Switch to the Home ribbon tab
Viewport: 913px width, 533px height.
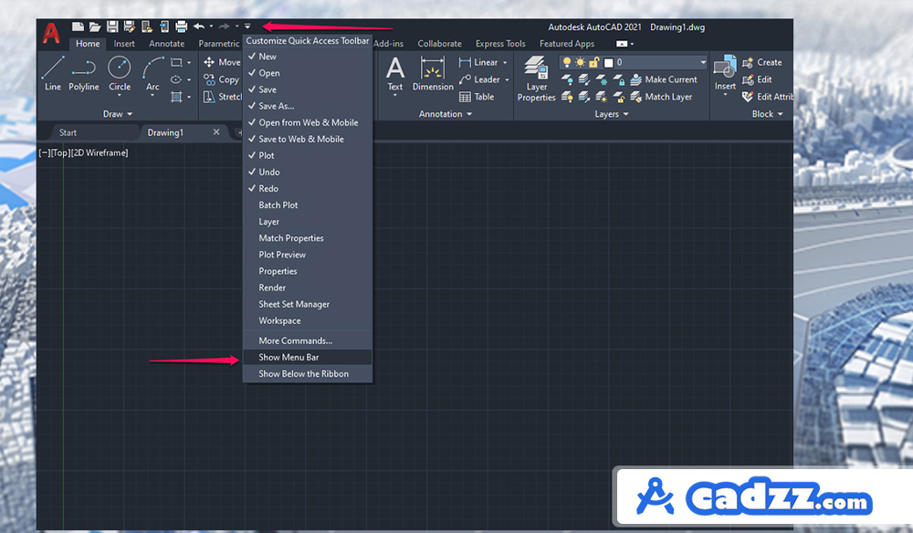88,44
